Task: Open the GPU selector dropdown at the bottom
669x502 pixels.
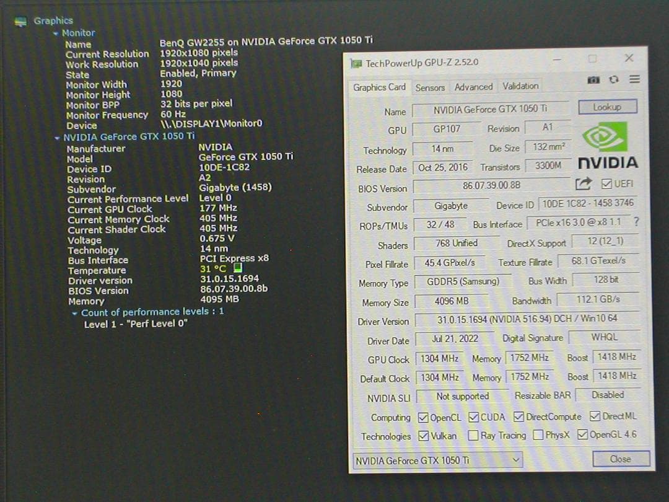Action: pos(517,460)
